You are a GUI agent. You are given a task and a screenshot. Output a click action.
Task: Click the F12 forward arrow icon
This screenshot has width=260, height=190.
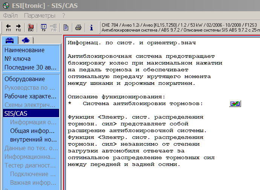[x=18, y=27]
